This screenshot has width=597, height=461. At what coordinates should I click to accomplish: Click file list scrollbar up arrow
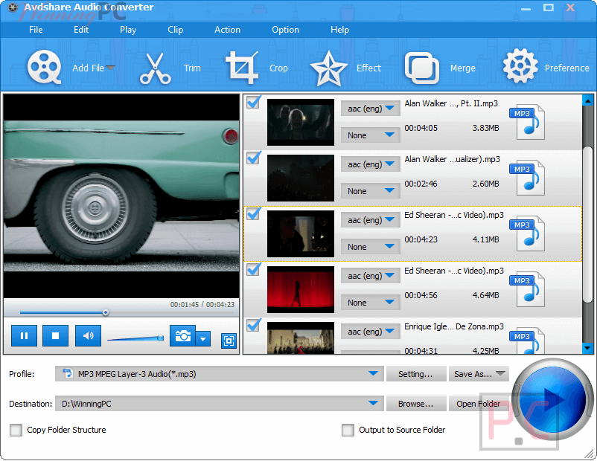587,101
